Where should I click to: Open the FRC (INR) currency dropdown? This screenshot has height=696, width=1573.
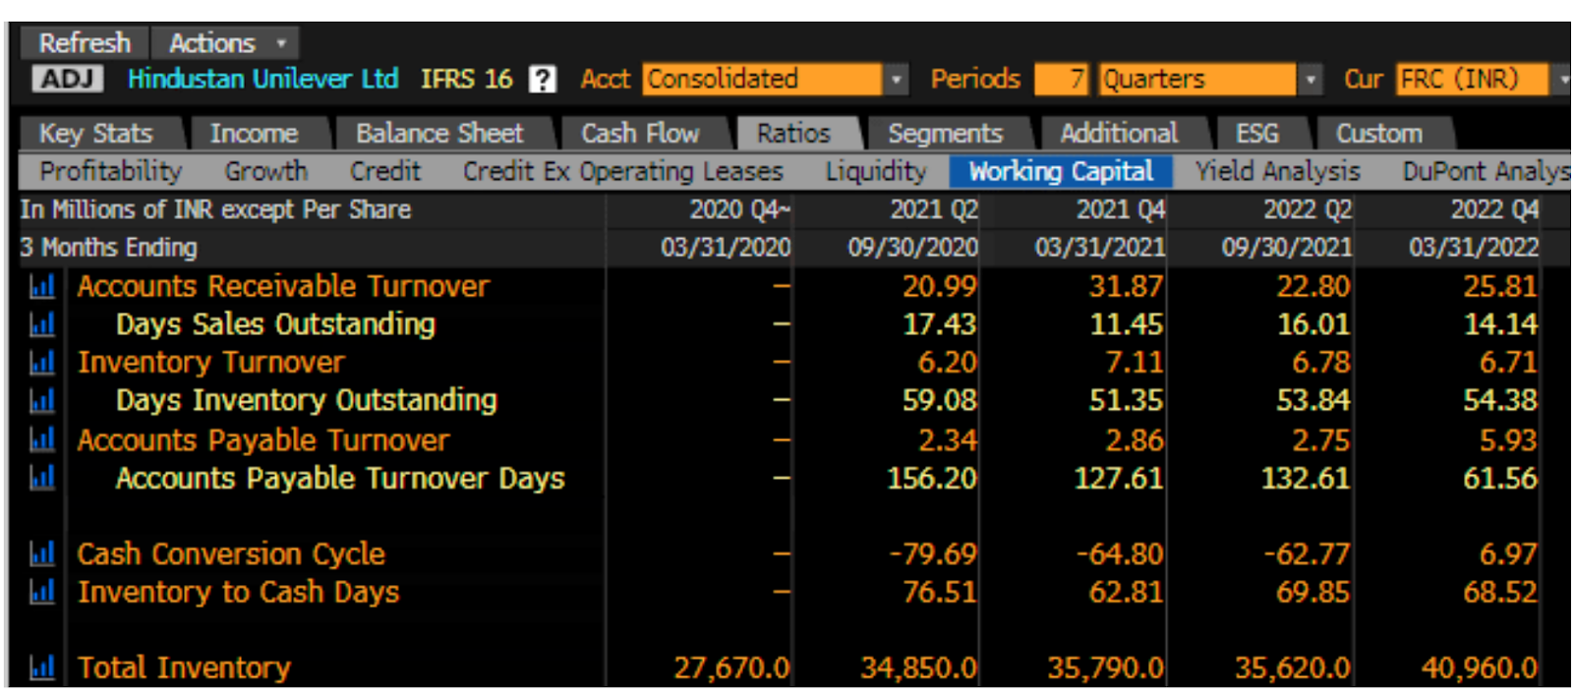[1562, 80]
